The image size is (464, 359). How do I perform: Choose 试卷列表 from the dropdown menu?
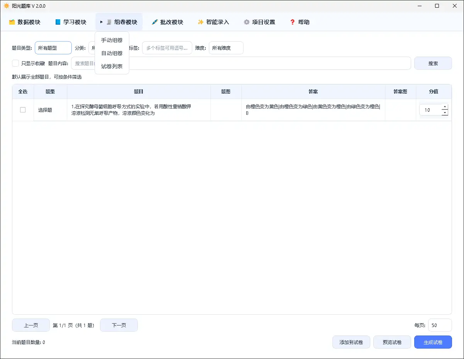pyautogui.click(x=112, y=66)
